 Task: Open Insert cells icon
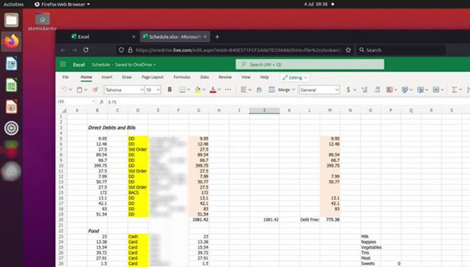coord(436,89)
